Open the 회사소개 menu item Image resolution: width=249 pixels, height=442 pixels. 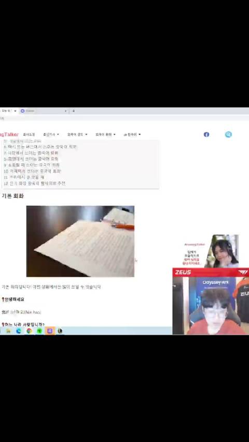tap(29, 134)
